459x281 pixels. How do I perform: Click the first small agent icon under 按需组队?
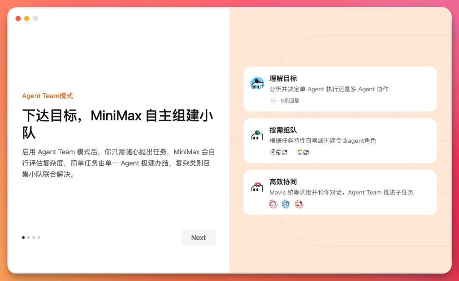click(x=273, y=152)
